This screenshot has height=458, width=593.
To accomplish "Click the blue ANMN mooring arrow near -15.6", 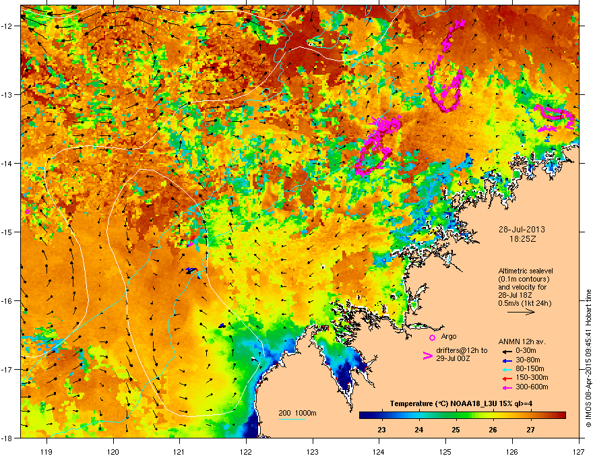I will (x=191, y=270).
